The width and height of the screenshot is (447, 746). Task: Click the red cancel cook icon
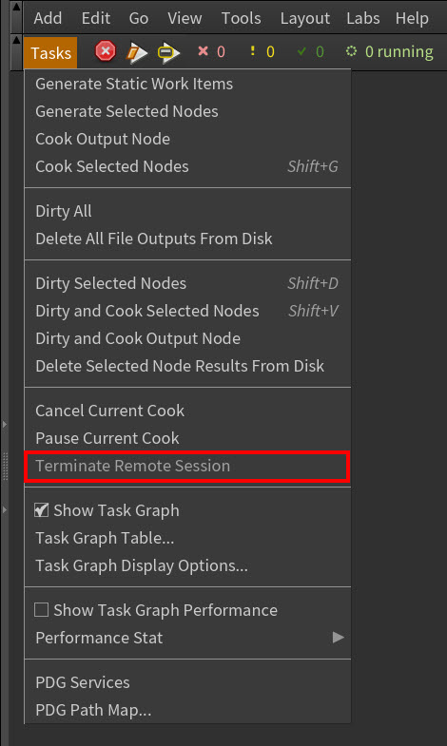[x=106, y=51]
